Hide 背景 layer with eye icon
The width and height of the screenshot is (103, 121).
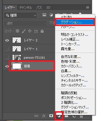(7, 66)
